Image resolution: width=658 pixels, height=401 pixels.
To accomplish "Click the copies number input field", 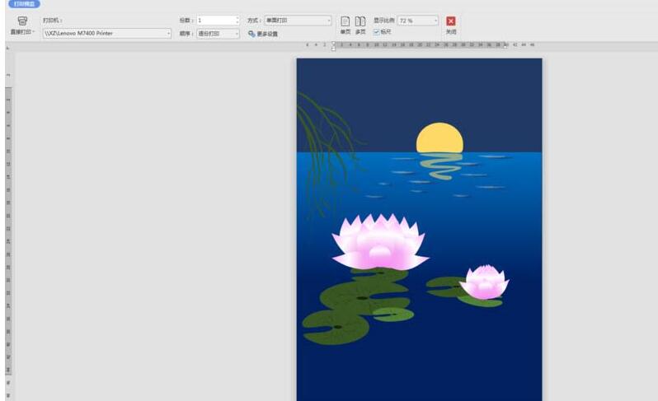I will [214, 20].
